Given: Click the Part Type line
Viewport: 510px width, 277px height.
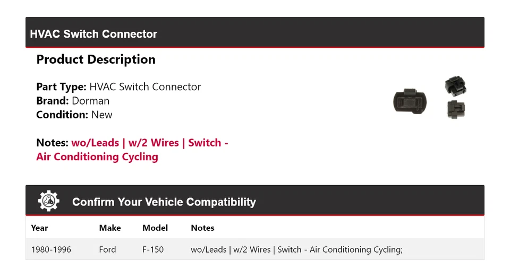Looking at the screenshot, I should 118,86.
